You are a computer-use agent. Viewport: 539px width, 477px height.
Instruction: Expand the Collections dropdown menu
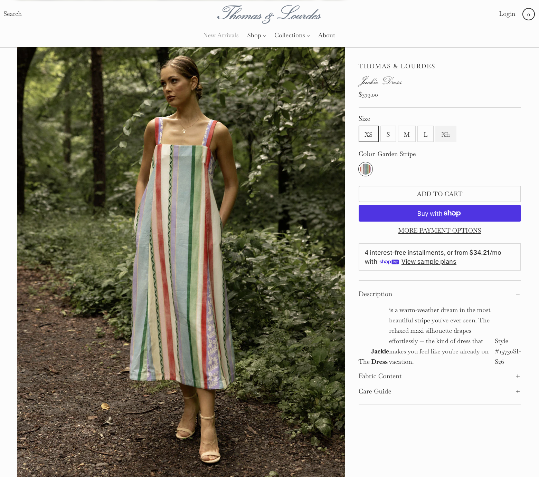[292, 35]
